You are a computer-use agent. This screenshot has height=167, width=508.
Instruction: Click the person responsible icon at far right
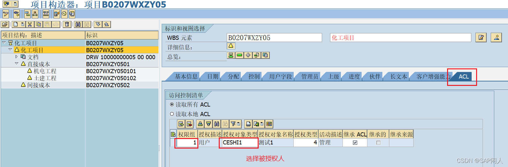pyautogui.click(x=497, y=38)
